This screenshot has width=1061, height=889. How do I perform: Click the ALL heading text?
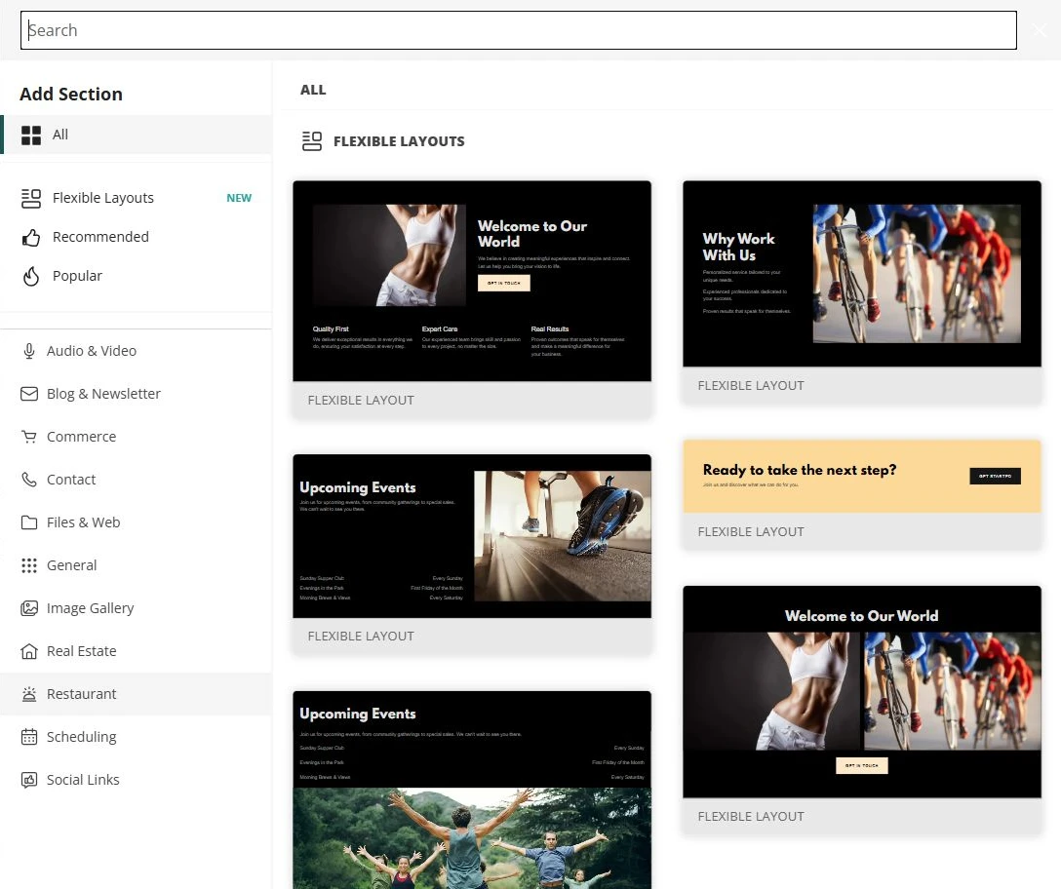coord(313,90)
